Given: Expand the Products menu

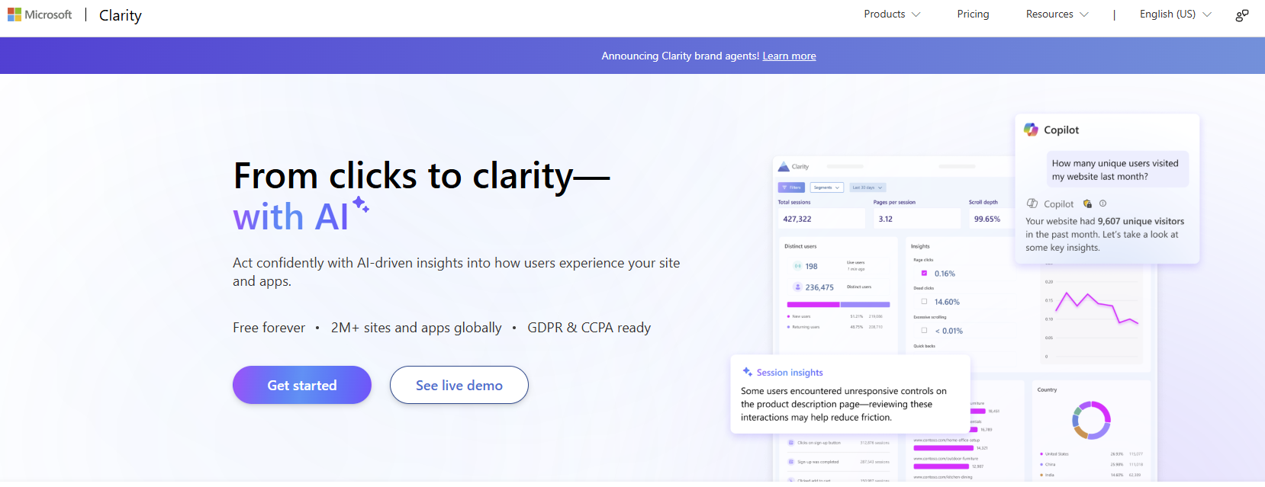Looking at the screenshot, I should point(892,14).
